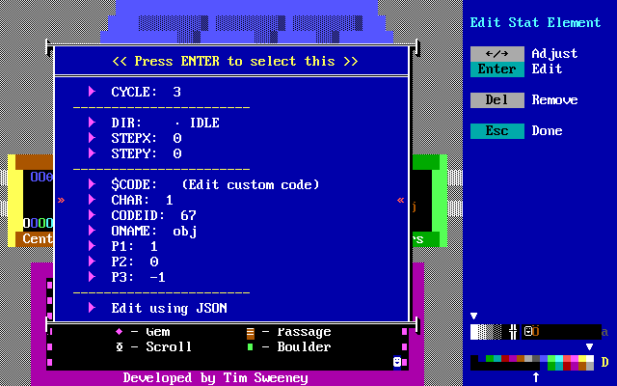The image size is (617, 386).
Task: Click the green Boulder icon
Action: (x=251, y=347)
